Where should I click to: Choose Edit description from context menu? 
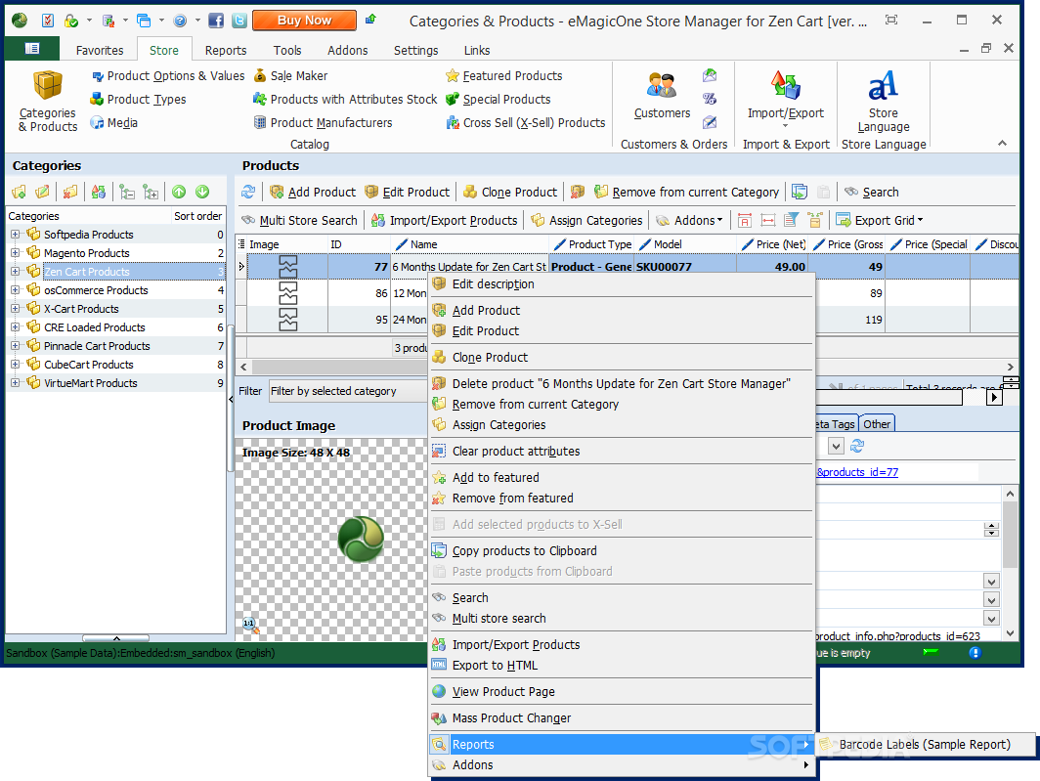pos(622,284)
